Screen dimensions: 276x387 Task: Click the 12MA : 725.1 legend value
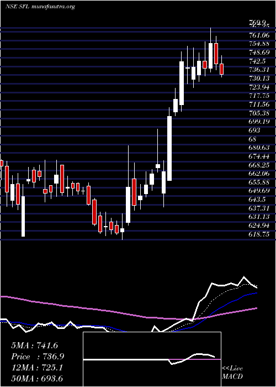point(37,368)
